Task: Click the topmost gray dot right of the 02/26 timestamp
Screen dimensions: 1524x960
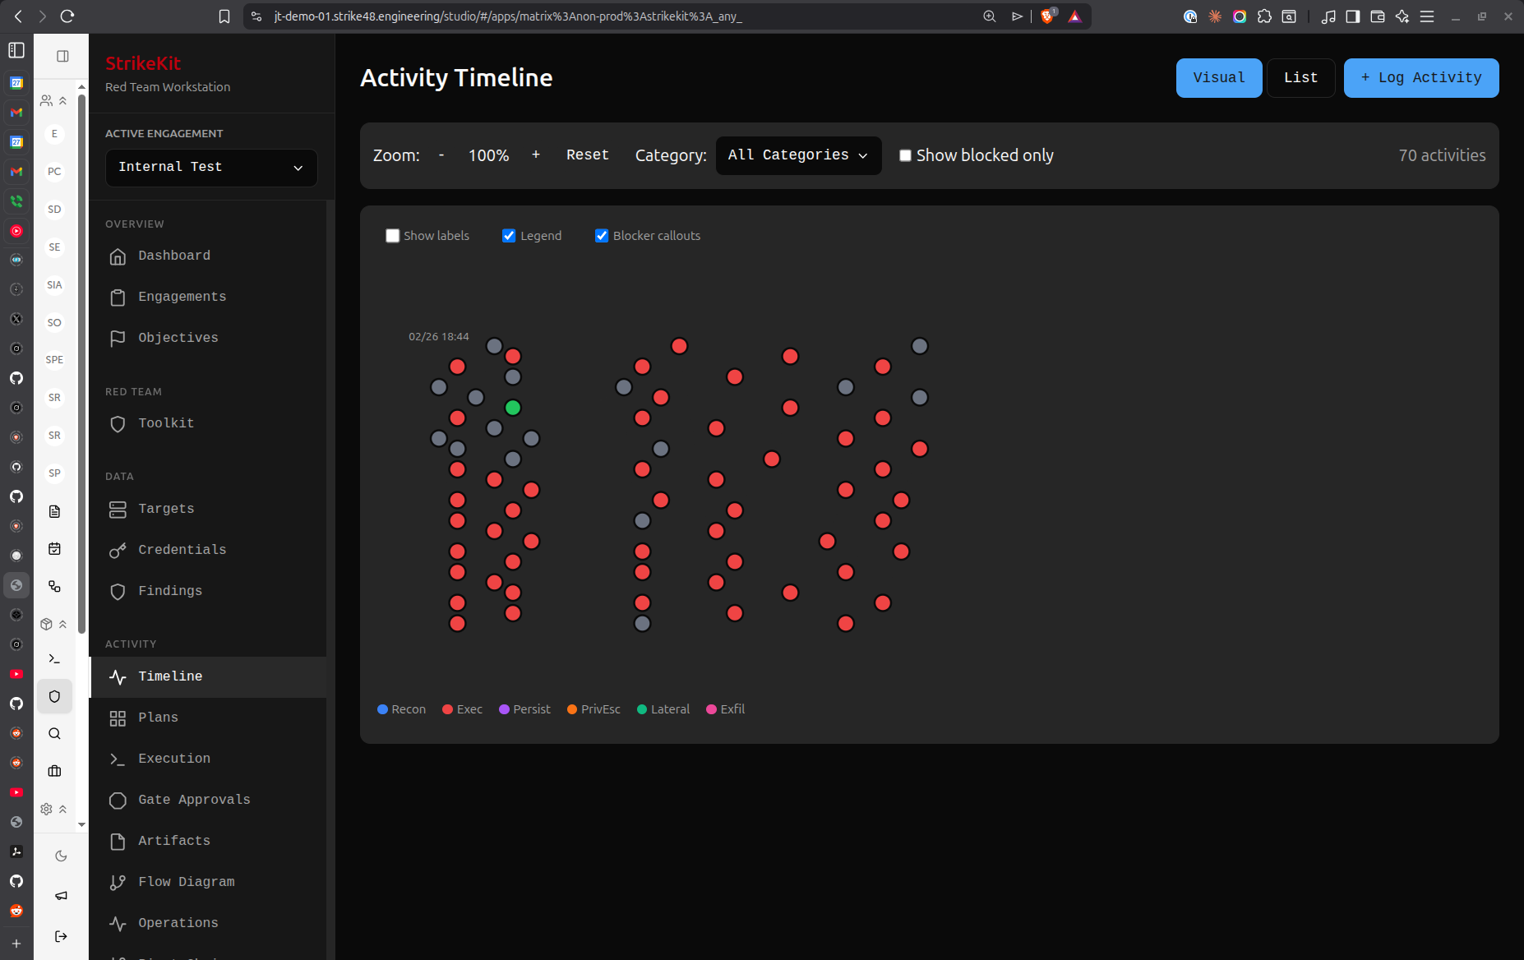Action: point(494,346)
